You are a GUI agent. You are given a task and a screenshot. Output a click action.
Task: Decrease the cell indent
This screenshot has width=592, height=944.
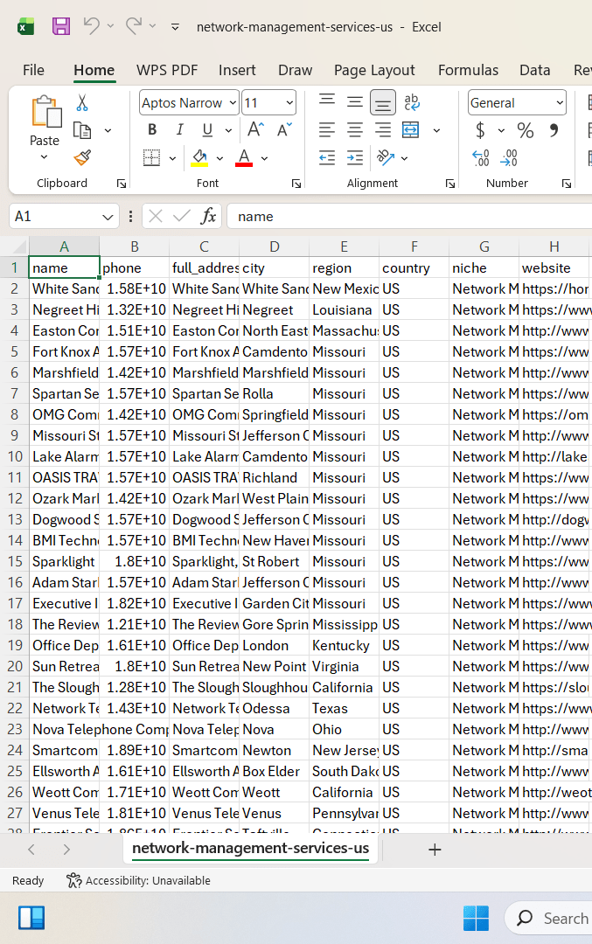327,157
